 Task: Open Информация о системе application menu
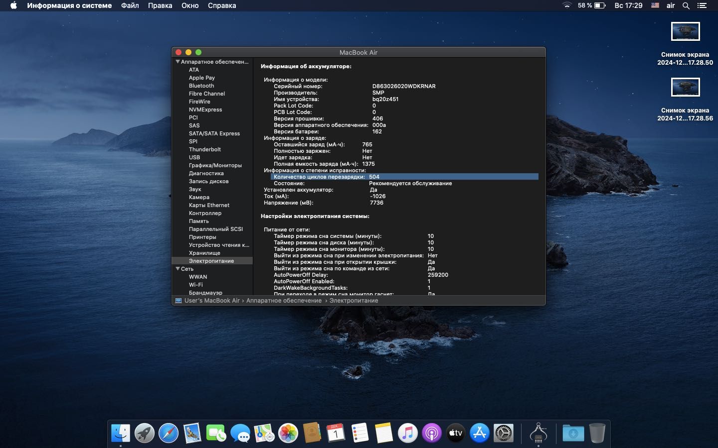(x=69, y=5)
